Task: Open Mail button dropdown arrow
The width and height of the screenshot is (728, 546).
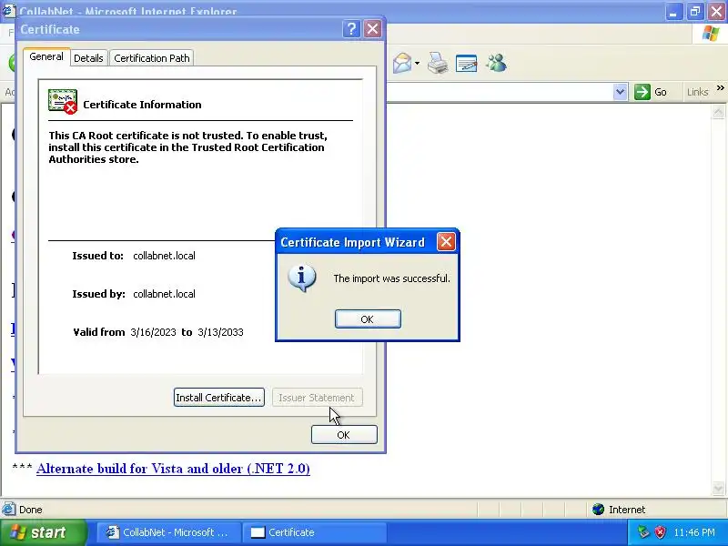Action: pyautogui.click(x=417, y=63)
